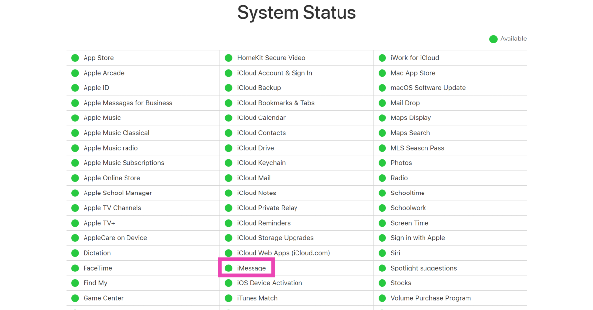The width and height of the screenshot is (593, 310).
Task: Click the Radio service text
Action: [399, 178]
